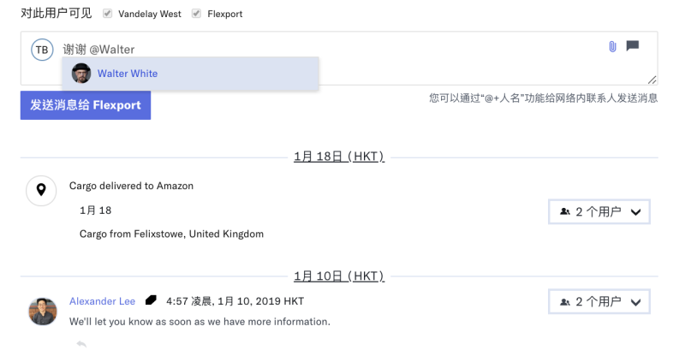Screen dimensions: 685x356
Task: Toggle the Flexport visibility checkbox
Action: (x=196, y=14)
